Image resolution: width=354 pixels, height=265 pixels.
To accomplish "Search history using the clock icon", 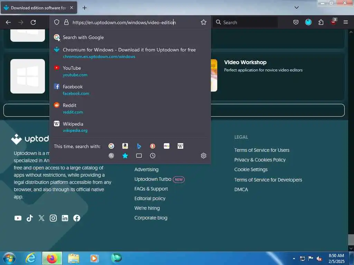I will pyautogui.click(x=152, y=156).
